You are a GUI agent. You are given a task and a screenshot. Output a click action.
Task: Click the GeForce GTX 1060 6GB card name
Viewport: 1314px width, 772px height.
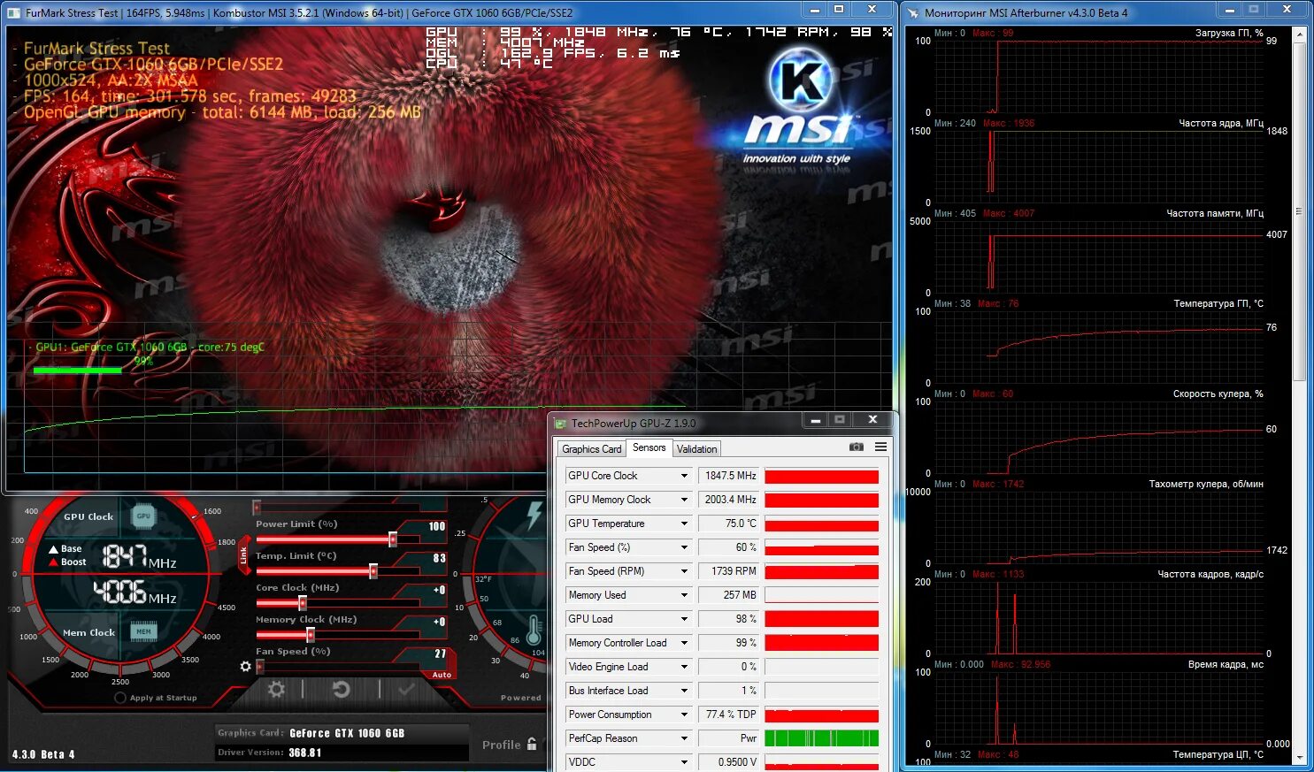pos(347,733)
